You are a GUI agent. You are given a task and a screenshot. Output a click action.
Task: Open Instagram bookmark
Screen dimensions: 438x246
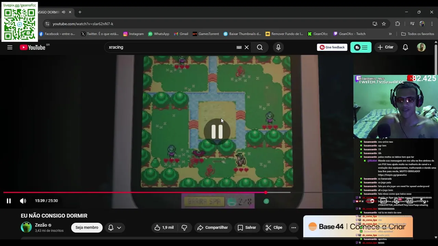coord(133,34)
